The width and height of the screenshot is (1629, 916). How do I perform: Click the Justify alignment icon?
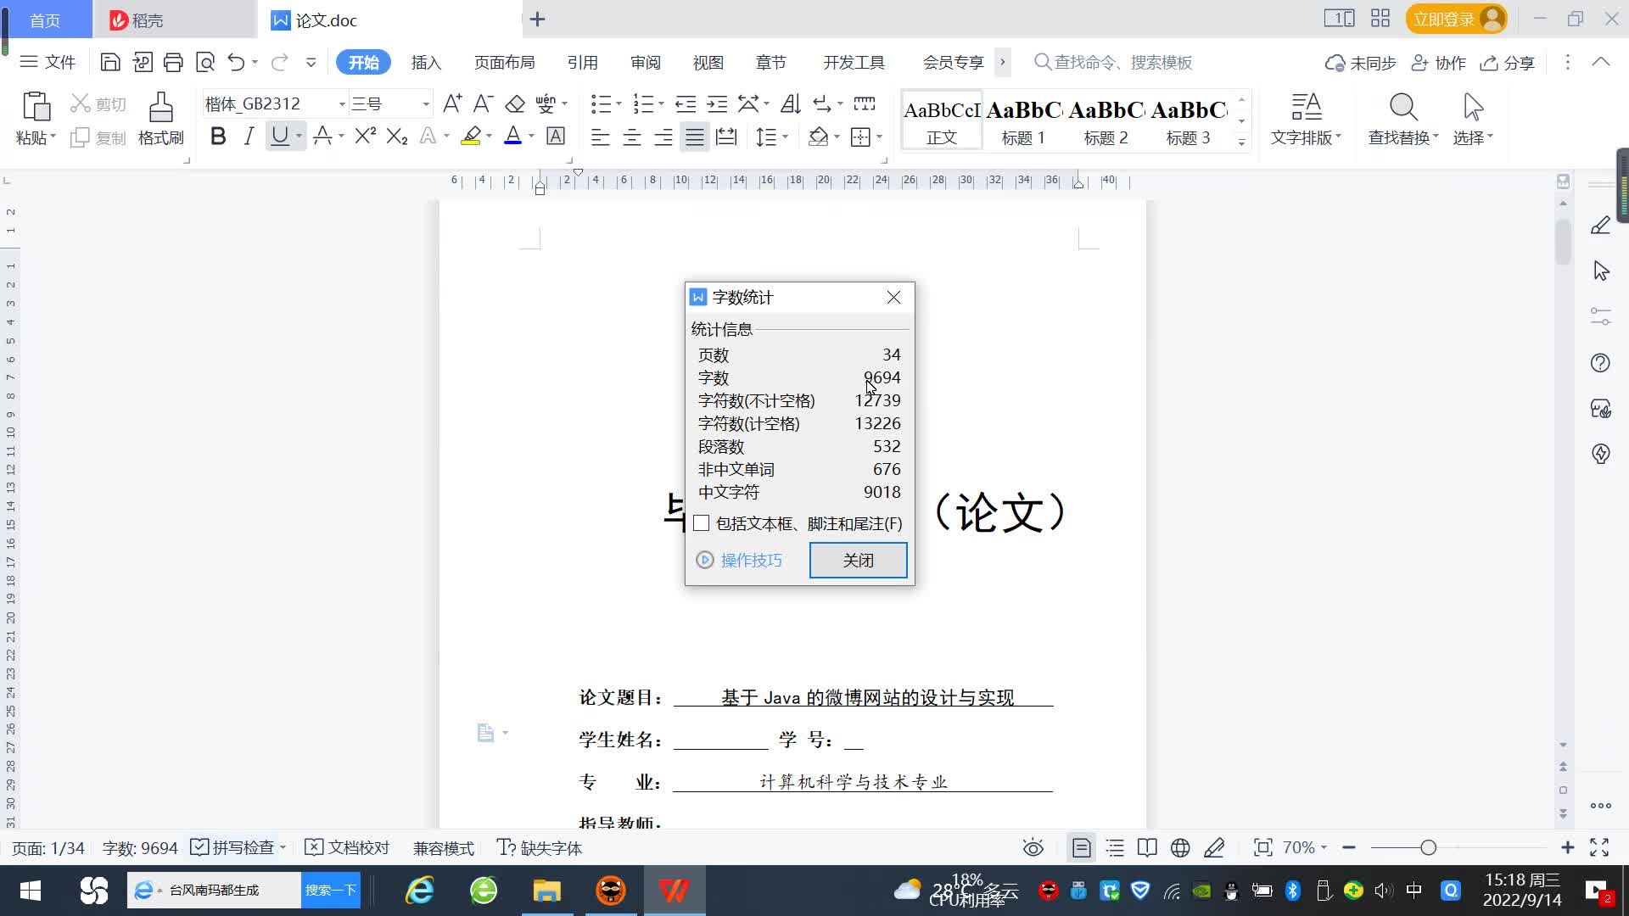pos(695,137)
